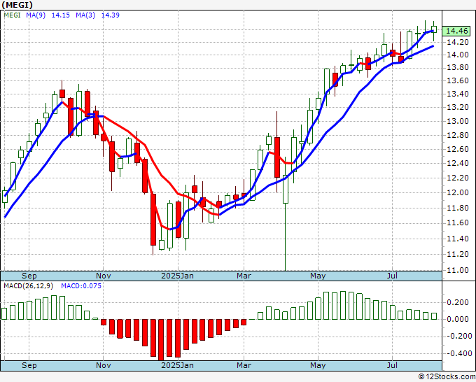Image resolution: width=476 pixels, height=382 pixels.
Task: Click the MA(3) value 14.39
Action: 110,15
